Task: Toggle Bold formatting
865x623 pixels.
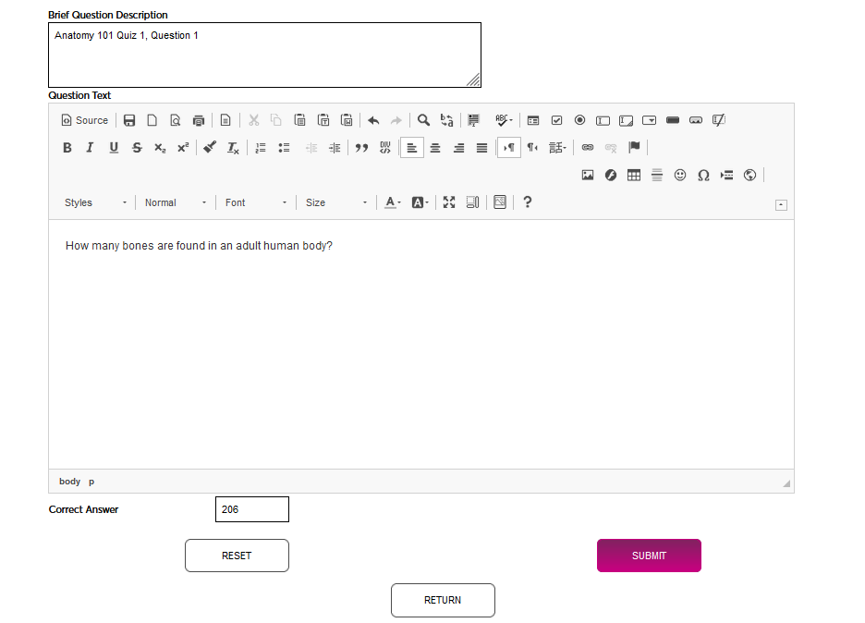Action: tap(67, 147)
